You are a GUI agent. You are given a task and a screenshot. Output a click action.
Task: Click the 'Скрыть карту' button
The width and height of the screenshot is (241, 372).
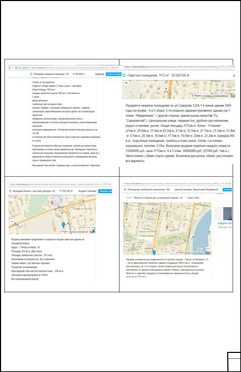193,198
